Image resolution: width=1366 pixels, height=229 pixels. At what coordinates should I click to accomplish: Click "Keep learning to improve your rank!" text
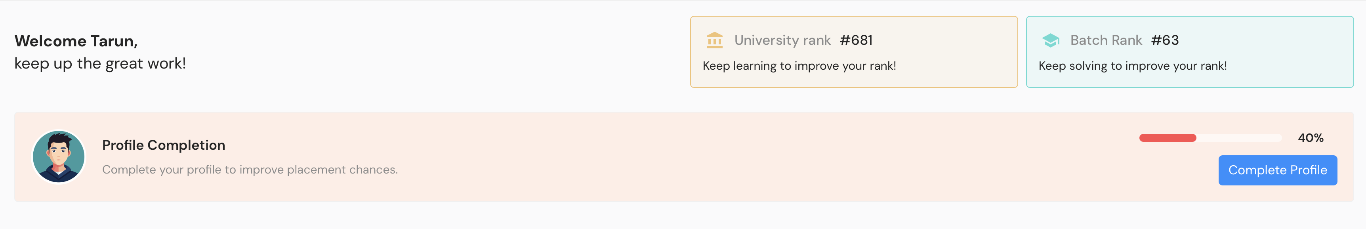[x=799, y=66]
